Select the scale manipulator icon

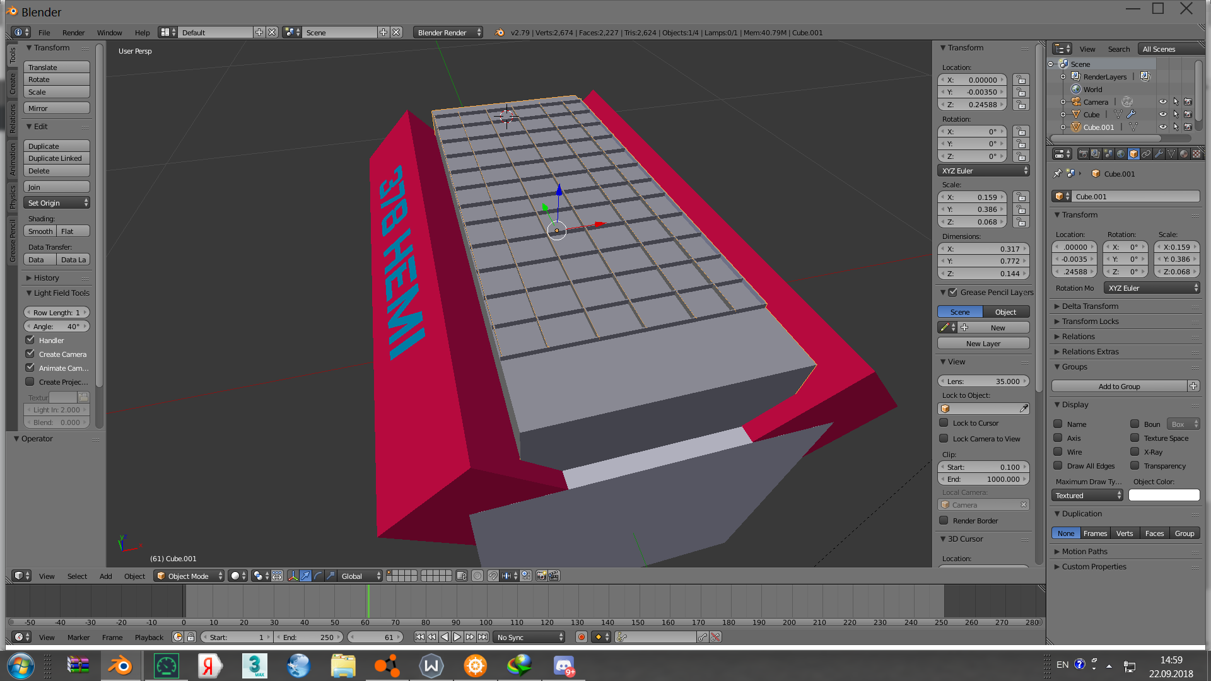(331, 576)
